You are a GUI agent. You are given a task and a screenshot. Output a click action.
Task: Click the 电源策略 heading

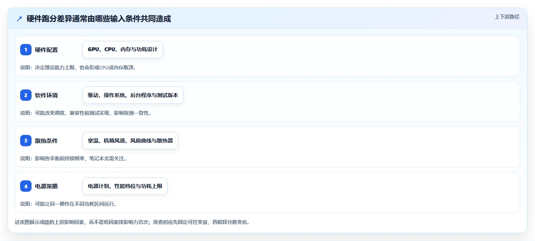pyautogui.click(x=46, y=186)
